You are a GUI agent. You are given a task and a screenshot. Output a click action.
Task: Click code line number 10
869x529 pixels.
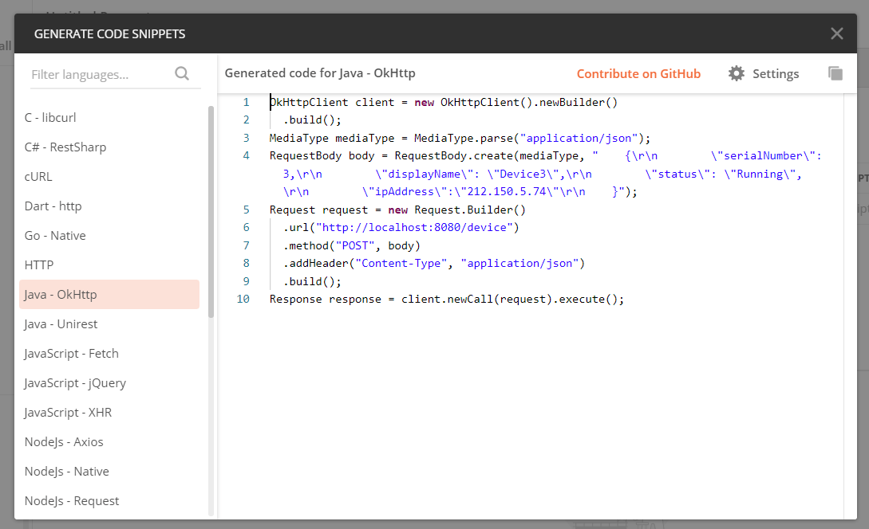243,300
